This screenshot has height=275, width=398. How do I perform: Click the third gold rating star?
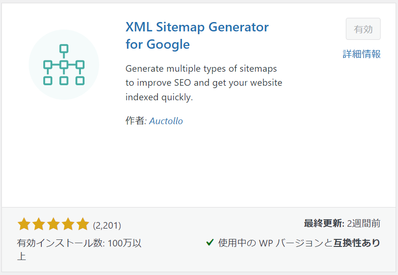click(54, 224)
